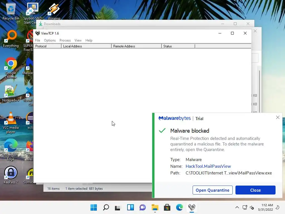Open the File menu in ViewTCP
This screenshot has height=214, width=285.
click(38, 40)
